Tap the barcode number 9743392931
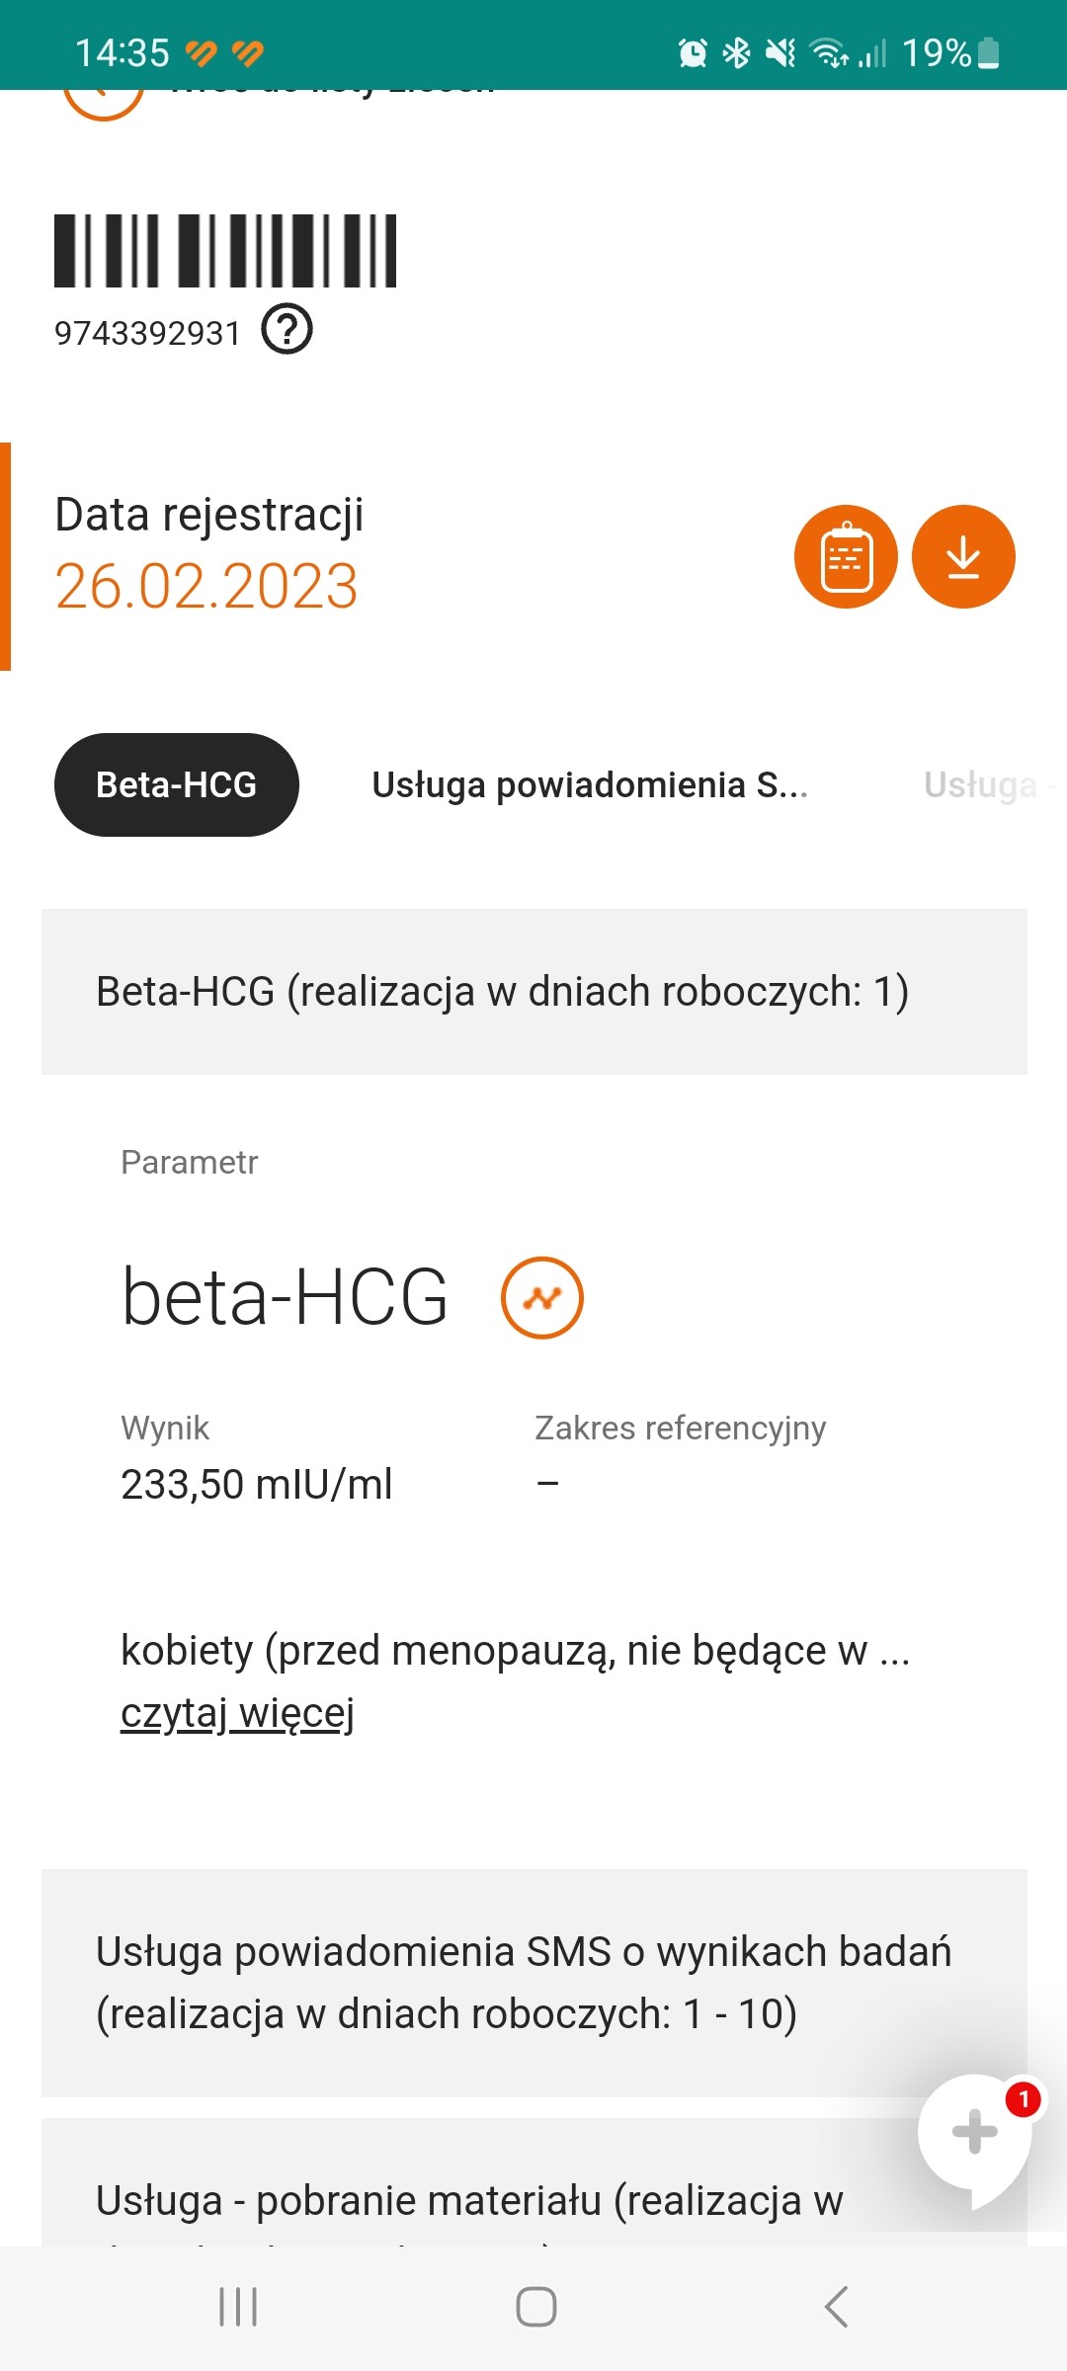The image size is (1067, 2371). (x=147, y=334)
